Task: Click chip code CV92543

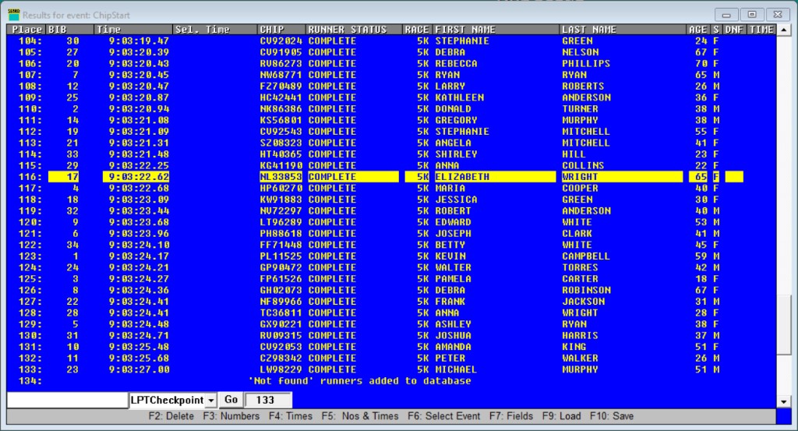Action: click(x=281, y=132)
